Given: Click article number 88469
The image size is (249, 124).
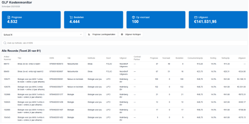Looking at the screenshot, I should [x=6, y=71].
